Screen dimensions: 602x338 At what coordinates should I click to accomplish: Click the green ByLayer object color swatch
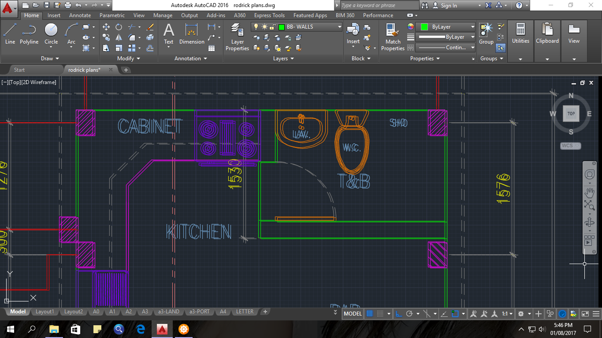[x=424, y=27]
